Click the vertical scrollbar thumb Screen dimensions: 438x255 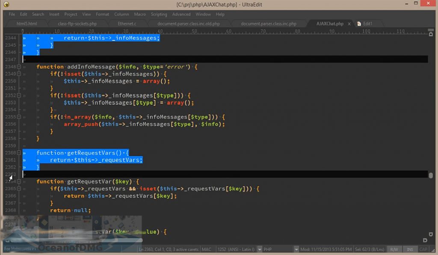(x=431, y=175)
